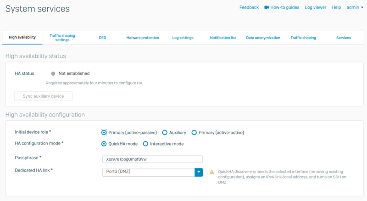Select QuickHA configuration mode
Viewport: 367px width, 201px height.
(104, 144)
